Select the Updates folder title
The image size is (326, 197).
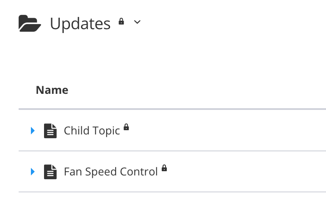click(80, 24)
